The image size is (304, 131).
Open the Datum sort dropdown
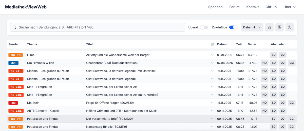[252, 27]
